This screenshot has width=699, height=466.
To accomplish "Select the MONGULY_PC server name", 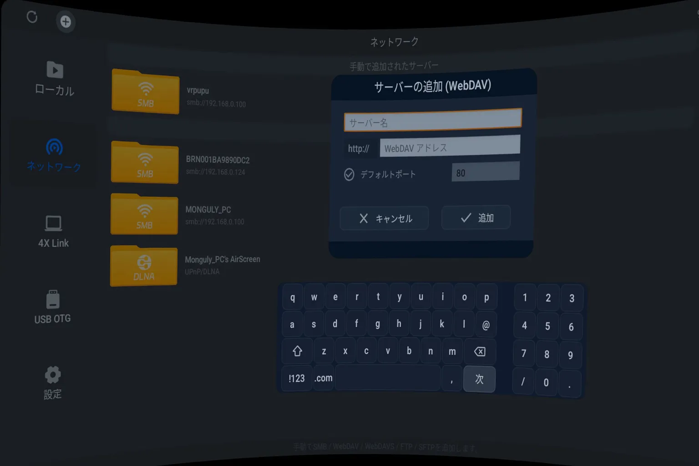I will click(208, 210).
